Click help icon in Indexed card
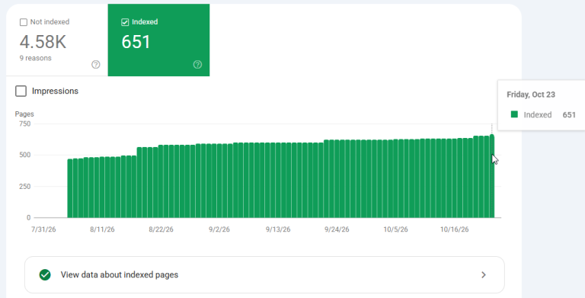 point(197,65)
